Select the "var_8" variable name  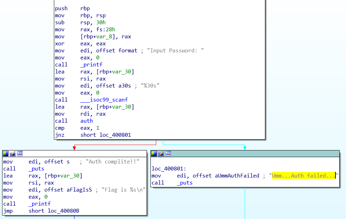104,37
